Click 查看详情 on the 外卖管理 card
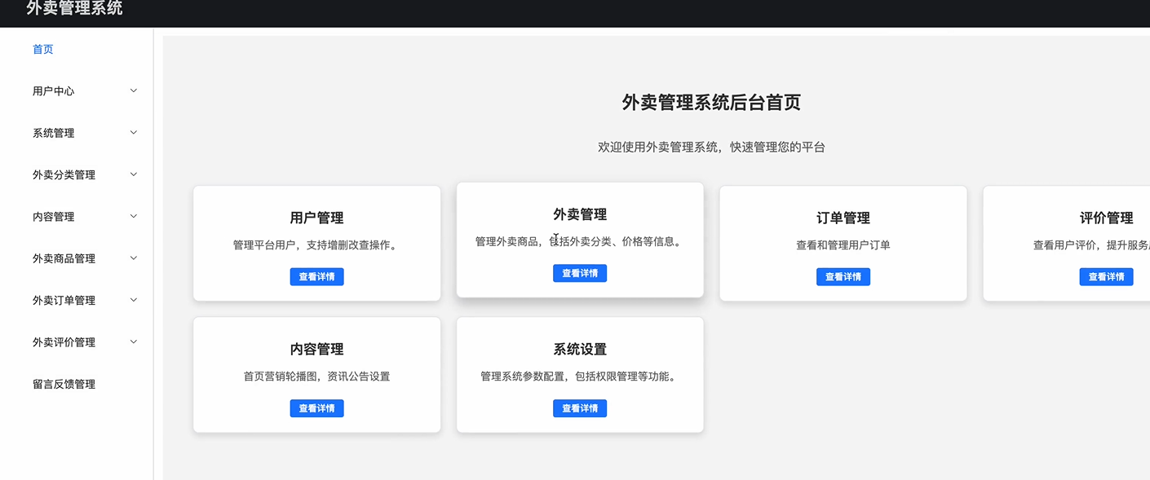 coord(580,274)
